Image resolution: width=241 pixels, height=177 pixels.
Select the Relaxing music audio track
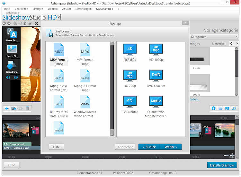[22, 148]
